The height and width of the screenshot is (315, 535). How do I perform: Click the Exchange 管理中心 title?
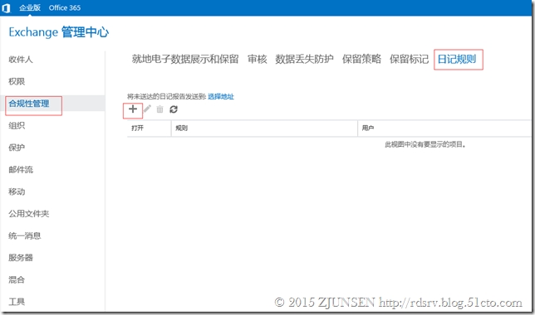[59, 32]
